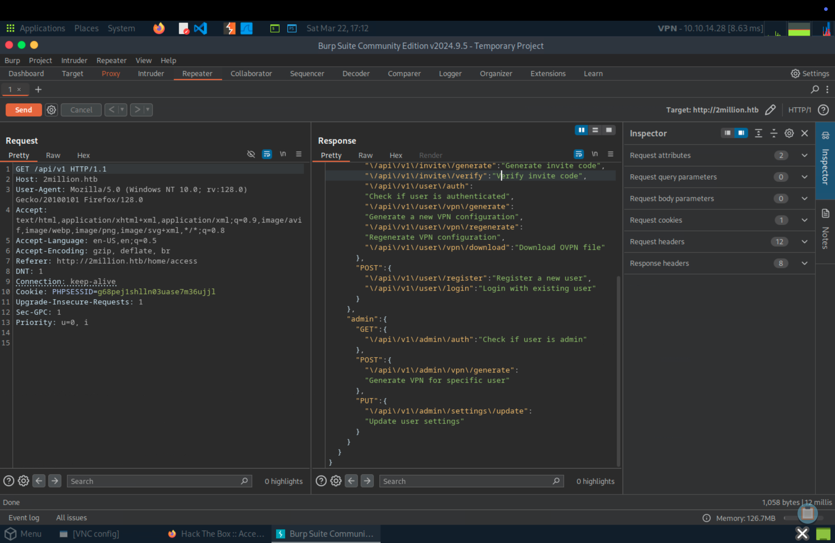
Task: Click the Request pane search field
Action: [x=159, y=481]
